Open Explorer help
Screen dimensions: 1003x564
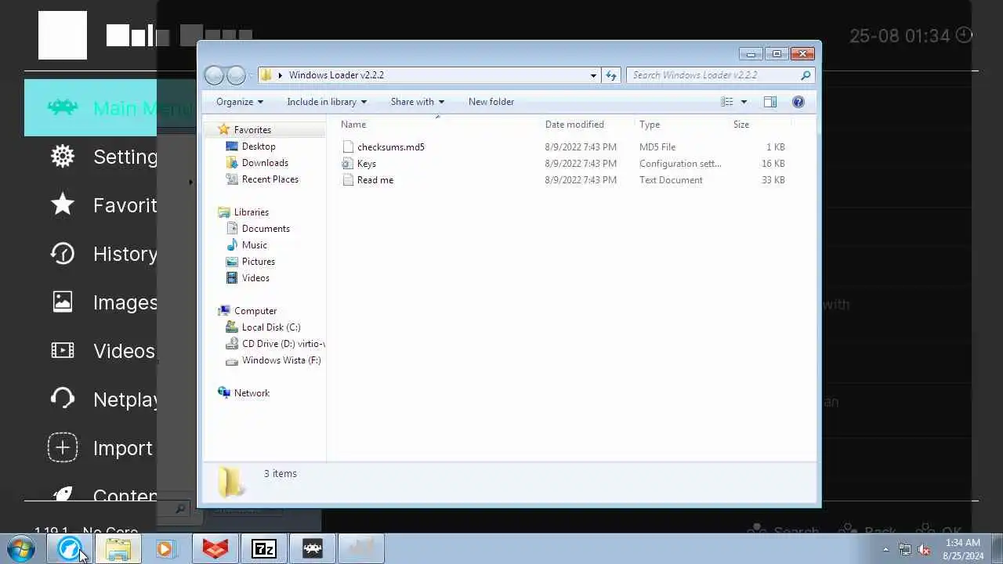pos(798,102)
